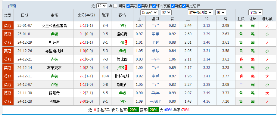The width and height of the screenshot is (277, 115).
Task: Click 诺维奇 home team on 24-11-30
Action: (54, 93)
